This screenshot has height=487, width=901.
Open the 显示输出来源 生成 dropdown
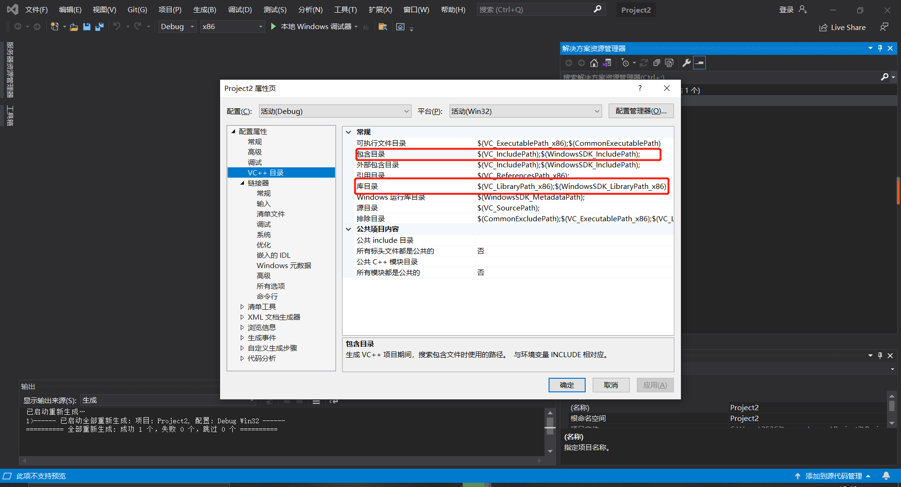click(x=169, y=400)
